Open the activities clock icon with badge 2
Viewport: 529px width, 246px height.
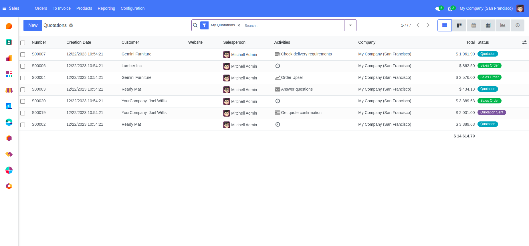(x=451, y=9)
